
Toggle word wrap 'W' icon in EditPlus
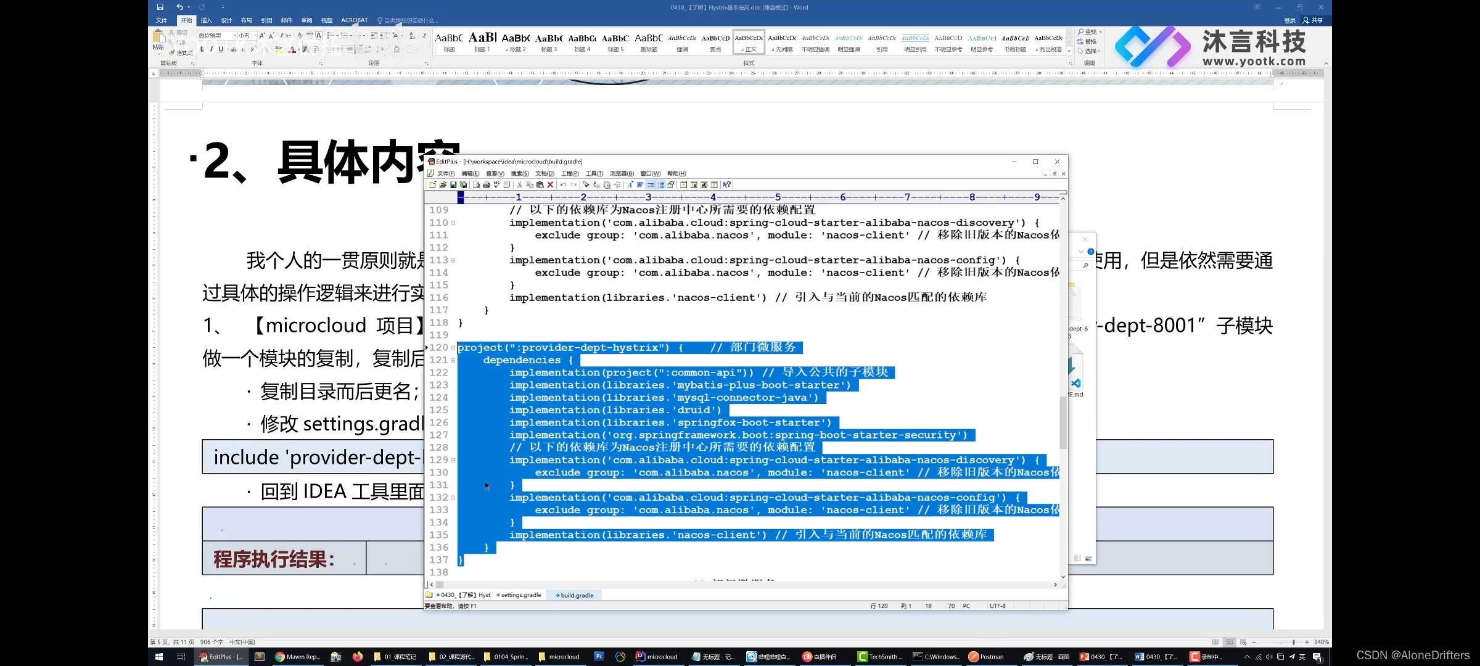click(640, 184)
